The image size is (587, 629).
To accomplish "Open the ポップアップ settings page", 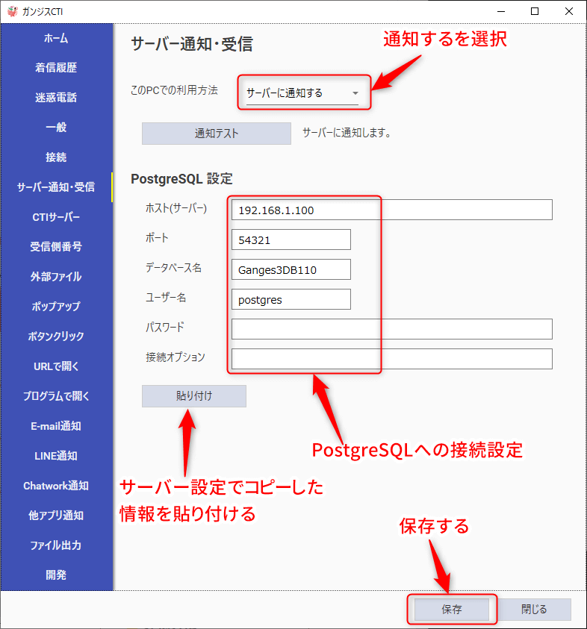I will point(56,307).
